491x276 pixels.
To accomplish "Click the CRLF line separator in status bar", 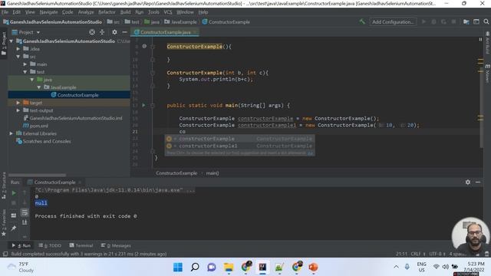I will (417, 254).
